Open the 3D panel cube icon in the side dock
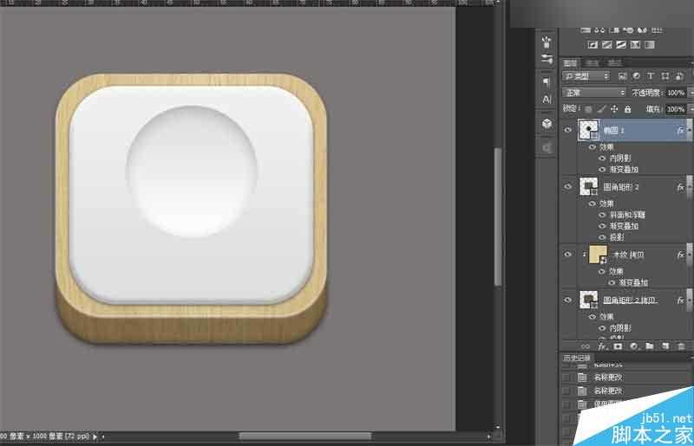Viewport: 694px width, 446px height. click(x=547, y=124)
